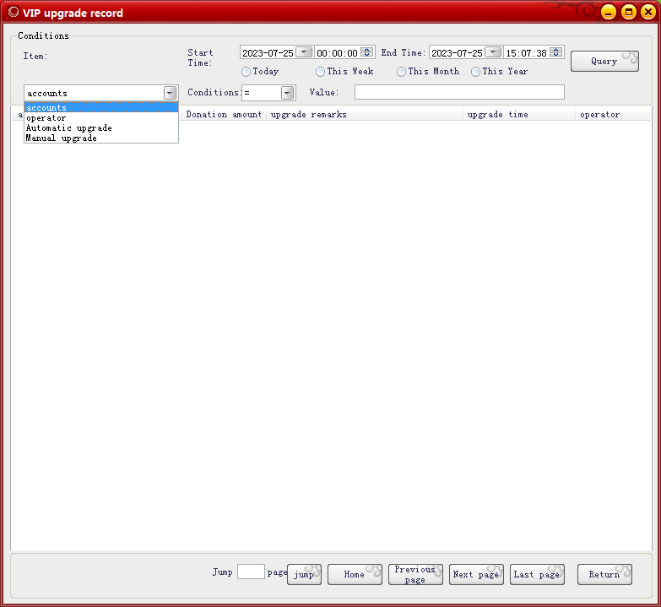Go to the Last page

click(537, 575)
